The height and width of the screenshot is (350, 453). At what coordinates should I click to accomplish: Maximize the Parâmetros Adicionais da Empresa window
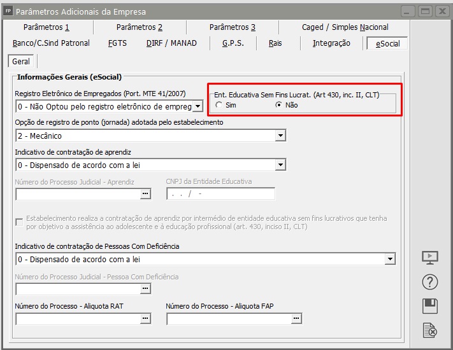click(x=425, y=11)
